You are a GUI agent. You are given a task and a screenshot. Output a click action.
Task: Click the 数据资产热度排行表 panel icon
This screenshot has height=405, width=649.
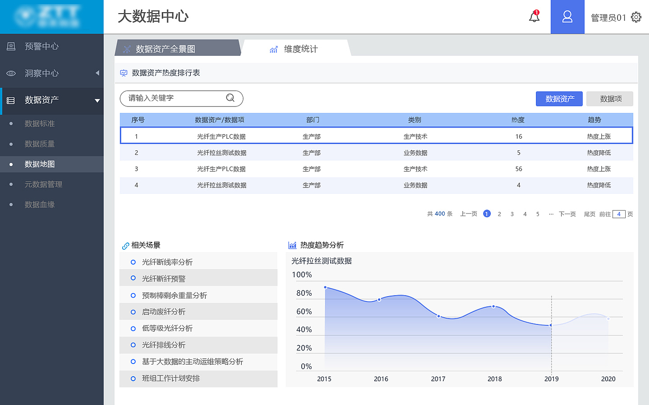[x=123, y=73]
